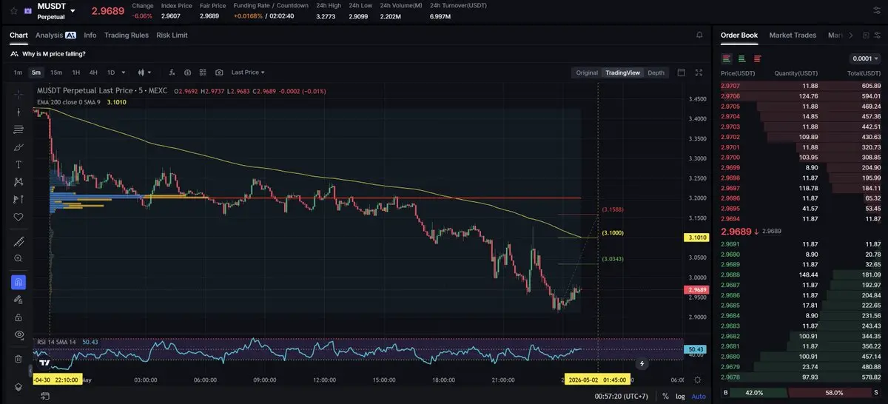This screenshot has width=888, height=404.
Task: Toggle fullscreen chart mode
Action: point(699,73)
